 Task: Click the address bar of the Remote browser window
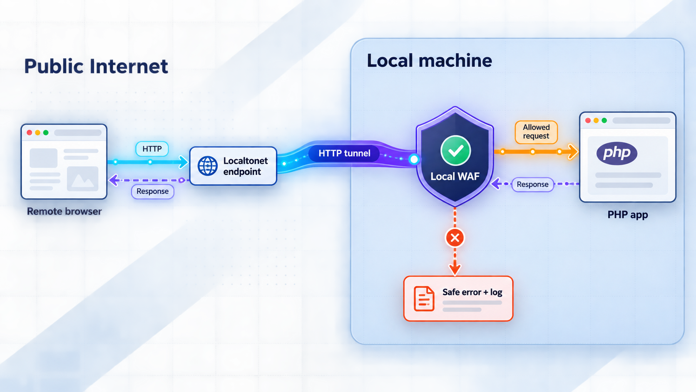(x=78, y=133)
